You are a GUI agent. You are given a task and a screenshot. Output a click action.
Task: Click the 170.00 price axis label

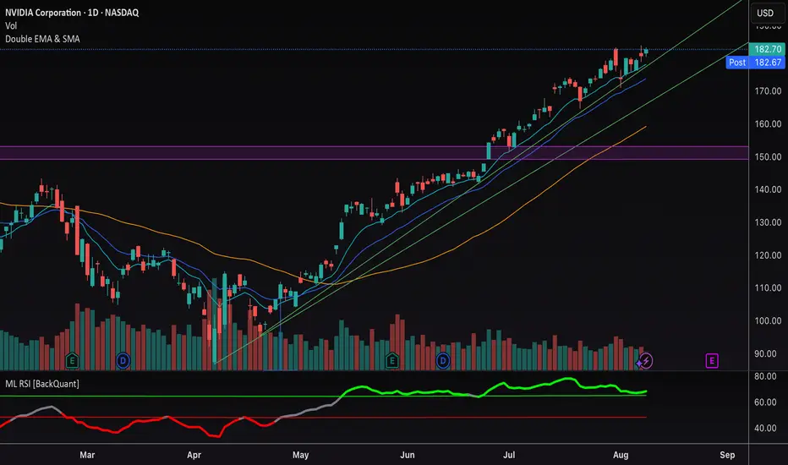(x=768, y=91)
